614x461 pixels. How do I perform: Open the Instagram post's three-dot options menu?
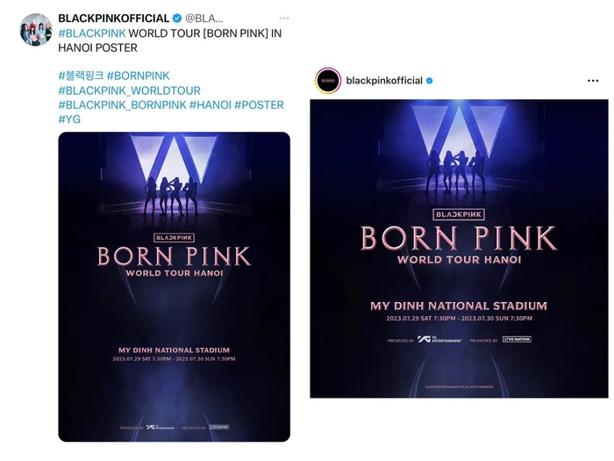592,81
